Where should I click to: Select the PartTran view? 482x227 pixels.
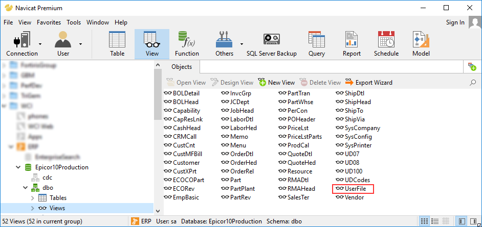coord(295,93)
